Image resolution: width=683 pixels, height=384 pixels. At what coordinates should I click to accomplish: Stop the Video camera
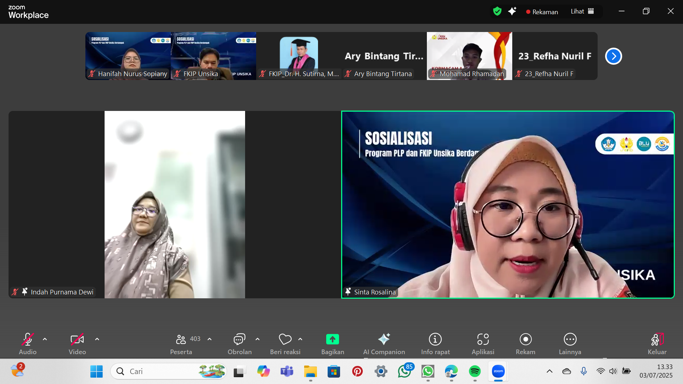click(77, 339)
